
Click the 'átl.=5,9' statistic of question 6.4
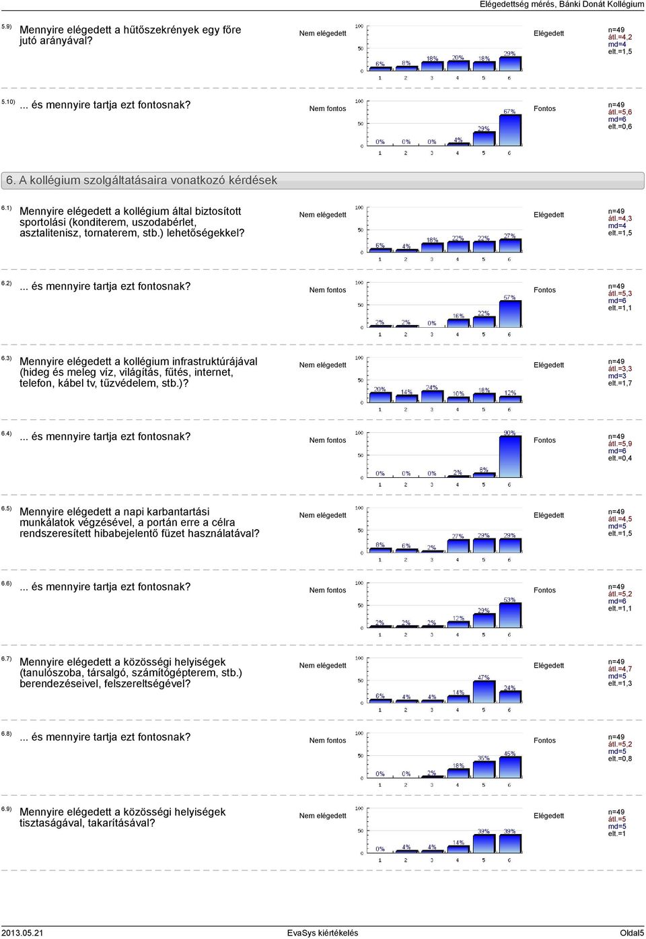[620, 444]
